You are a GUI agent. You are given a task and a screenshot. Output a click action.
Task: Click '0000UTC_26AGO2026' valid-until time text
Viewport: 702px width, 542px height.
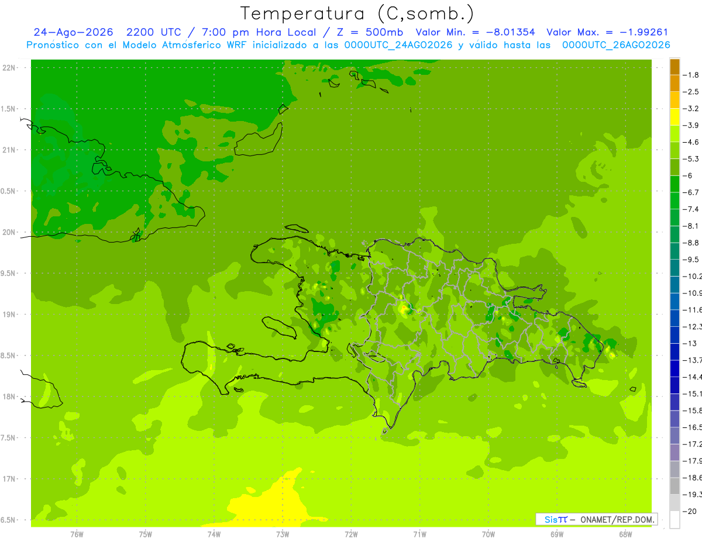[616, 45]
